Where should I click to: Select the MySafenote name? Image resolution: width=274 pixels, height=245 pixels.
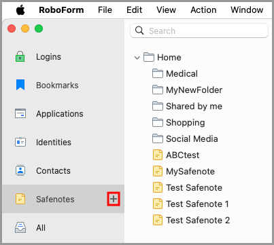(190, 172)
